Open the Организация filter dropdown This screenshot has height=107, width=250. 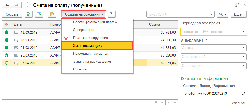(x=244, y=65)
